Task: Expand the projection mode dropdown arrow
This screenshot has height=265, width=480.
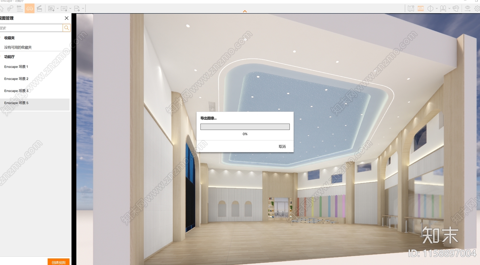Action: pos(436,9)
